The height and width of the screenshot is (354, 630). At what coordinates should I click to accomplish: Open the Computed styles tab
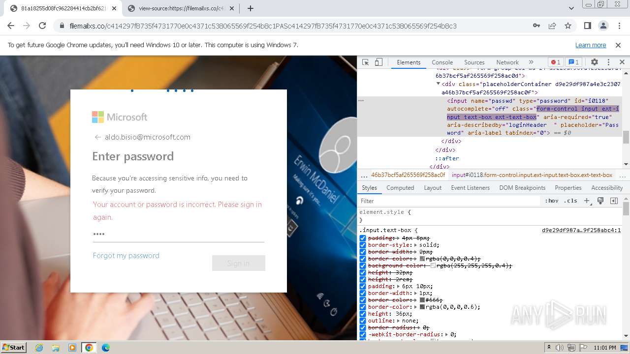pyautogui.click(x=400, y=188)
